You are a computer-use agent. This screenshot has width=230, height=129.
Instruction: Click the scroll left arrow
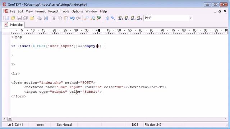5,119
